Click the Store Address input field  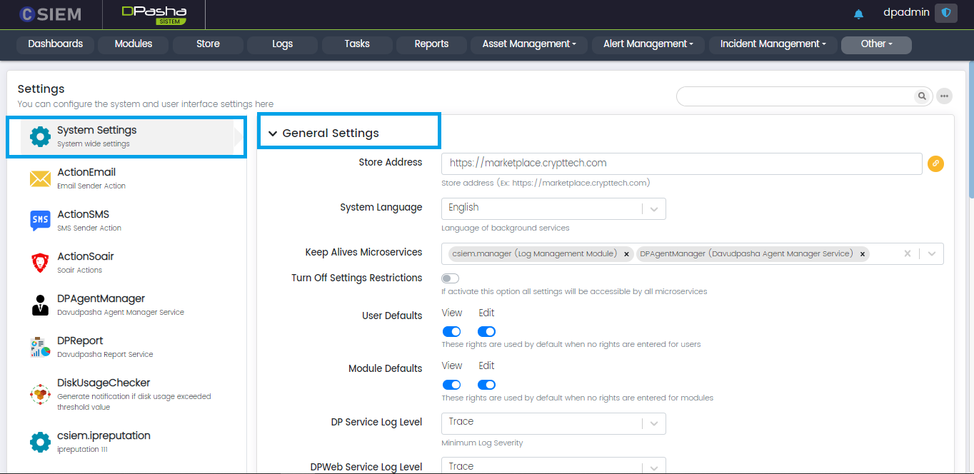pyautogui.click(x=681, y=163)
